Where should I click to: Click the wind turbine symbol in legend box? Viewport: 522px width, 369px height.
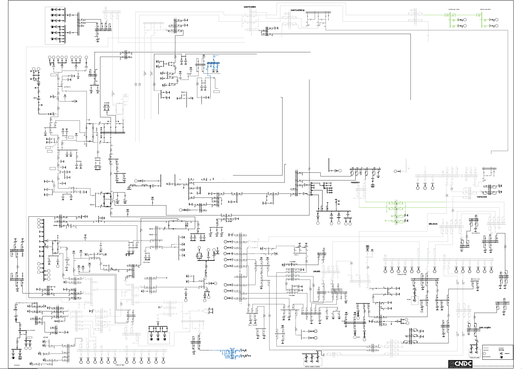click(x=501, y=354)
